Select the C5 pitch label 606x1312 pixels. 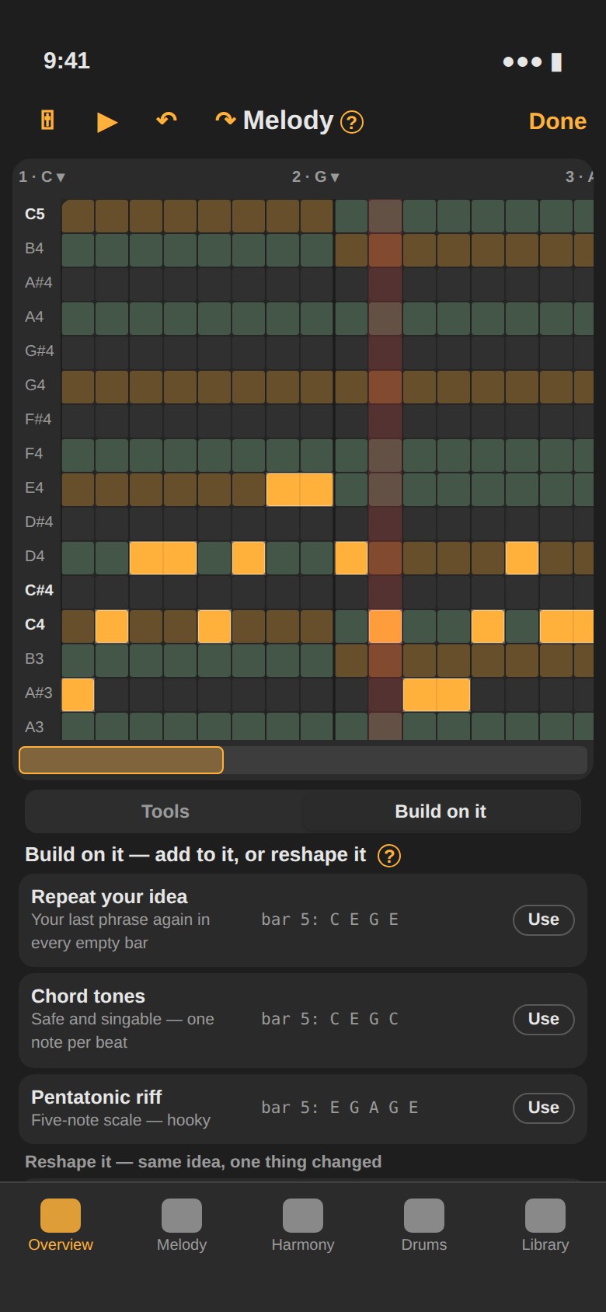35,215
